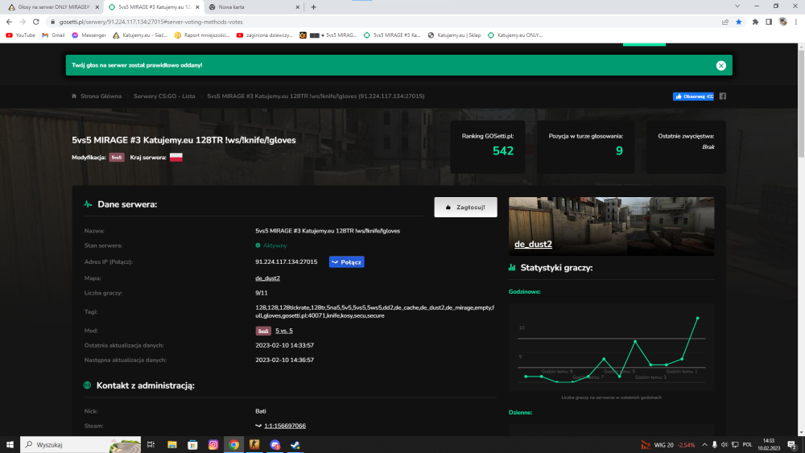
Task: Click the blue Połącz connect button
Action: tap(346, 262)
